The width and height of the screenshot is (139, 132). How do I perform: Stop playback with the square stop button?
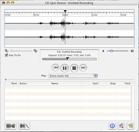point(74,68)
